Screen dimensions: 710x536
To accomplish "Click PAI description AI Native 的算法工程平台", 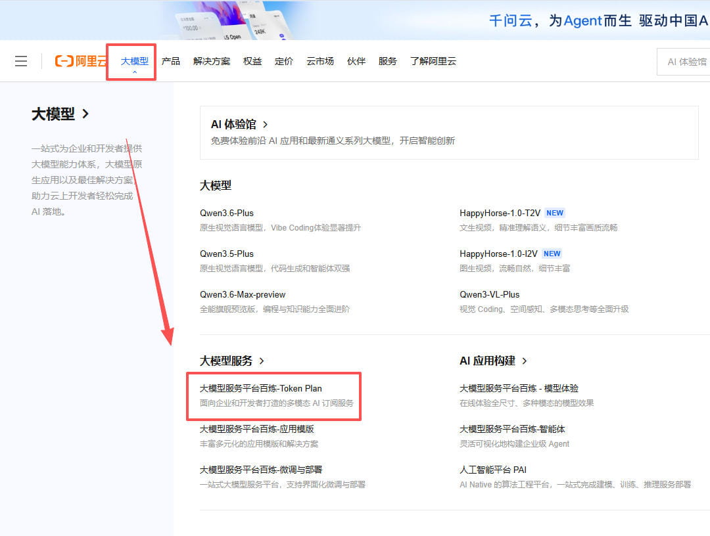I will [x=575, y=484].
